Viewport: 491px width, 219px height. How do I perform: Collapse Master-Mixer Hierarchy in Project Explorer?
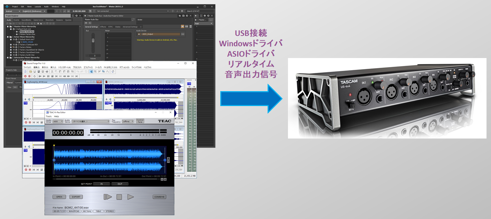(8, 27)
